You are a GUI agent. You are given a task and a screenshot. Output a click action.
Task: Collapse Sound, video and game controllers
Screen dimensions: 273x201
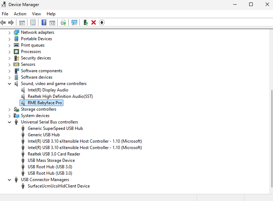point(10,84)
